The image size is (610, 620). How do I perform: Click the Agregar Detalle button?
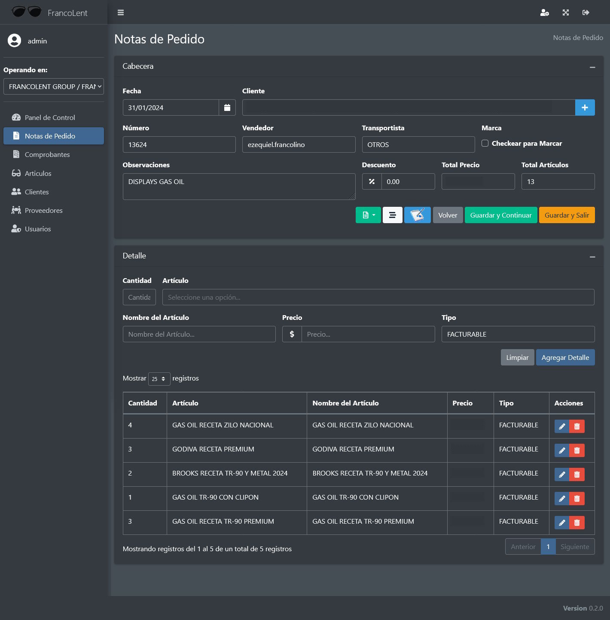point(565,357)
